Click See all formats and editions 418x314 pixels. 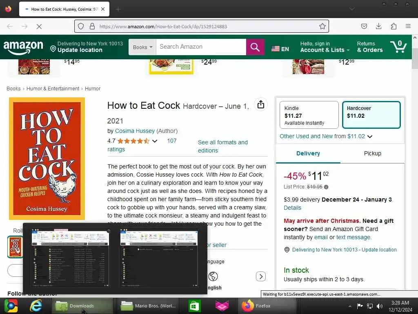(x=222, y=146)
